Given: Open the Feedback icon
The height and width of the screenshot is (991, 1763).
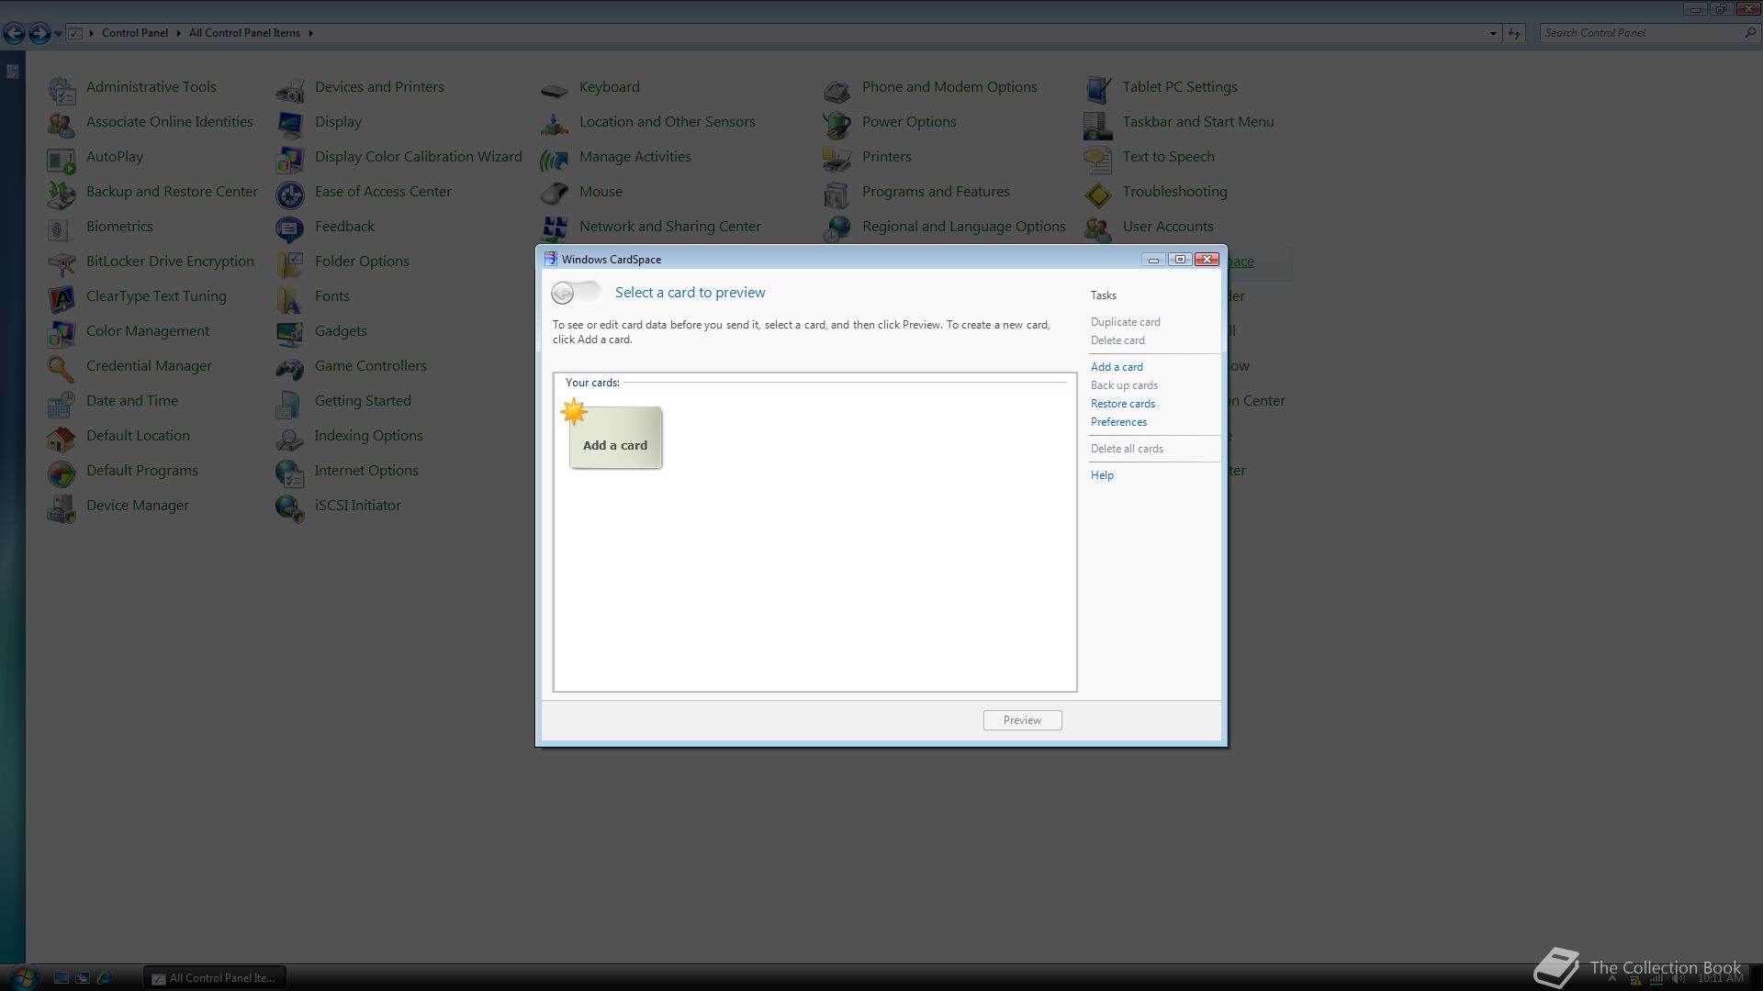Looking at the screenshot, I should pyautogui.click(x=290, y=228).
